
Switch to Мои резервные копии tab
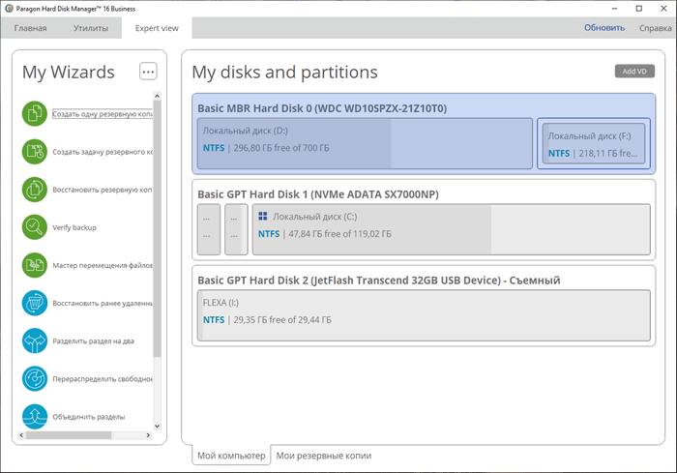pos(323,455)
